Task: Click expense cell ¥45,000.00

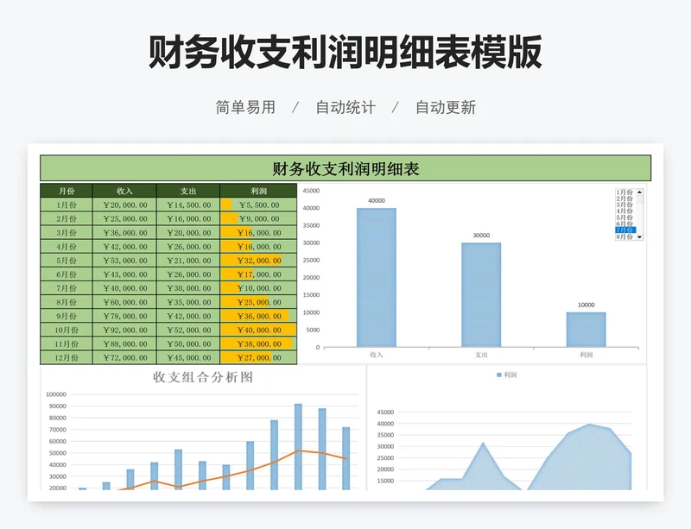Action: point(188,357)
